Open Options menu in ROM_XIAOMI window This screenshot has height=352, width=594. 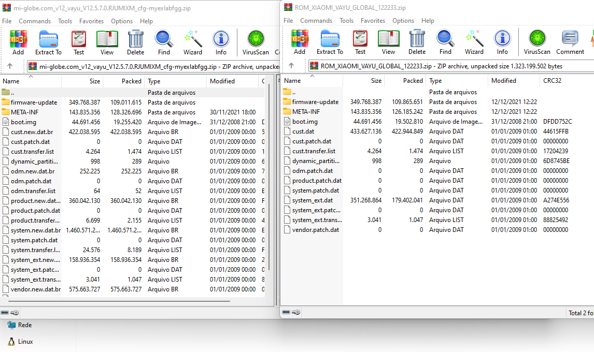(403, 20)
